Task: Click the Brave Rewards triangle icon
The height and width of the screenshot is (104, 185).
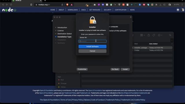Action: tap(71, 5)
